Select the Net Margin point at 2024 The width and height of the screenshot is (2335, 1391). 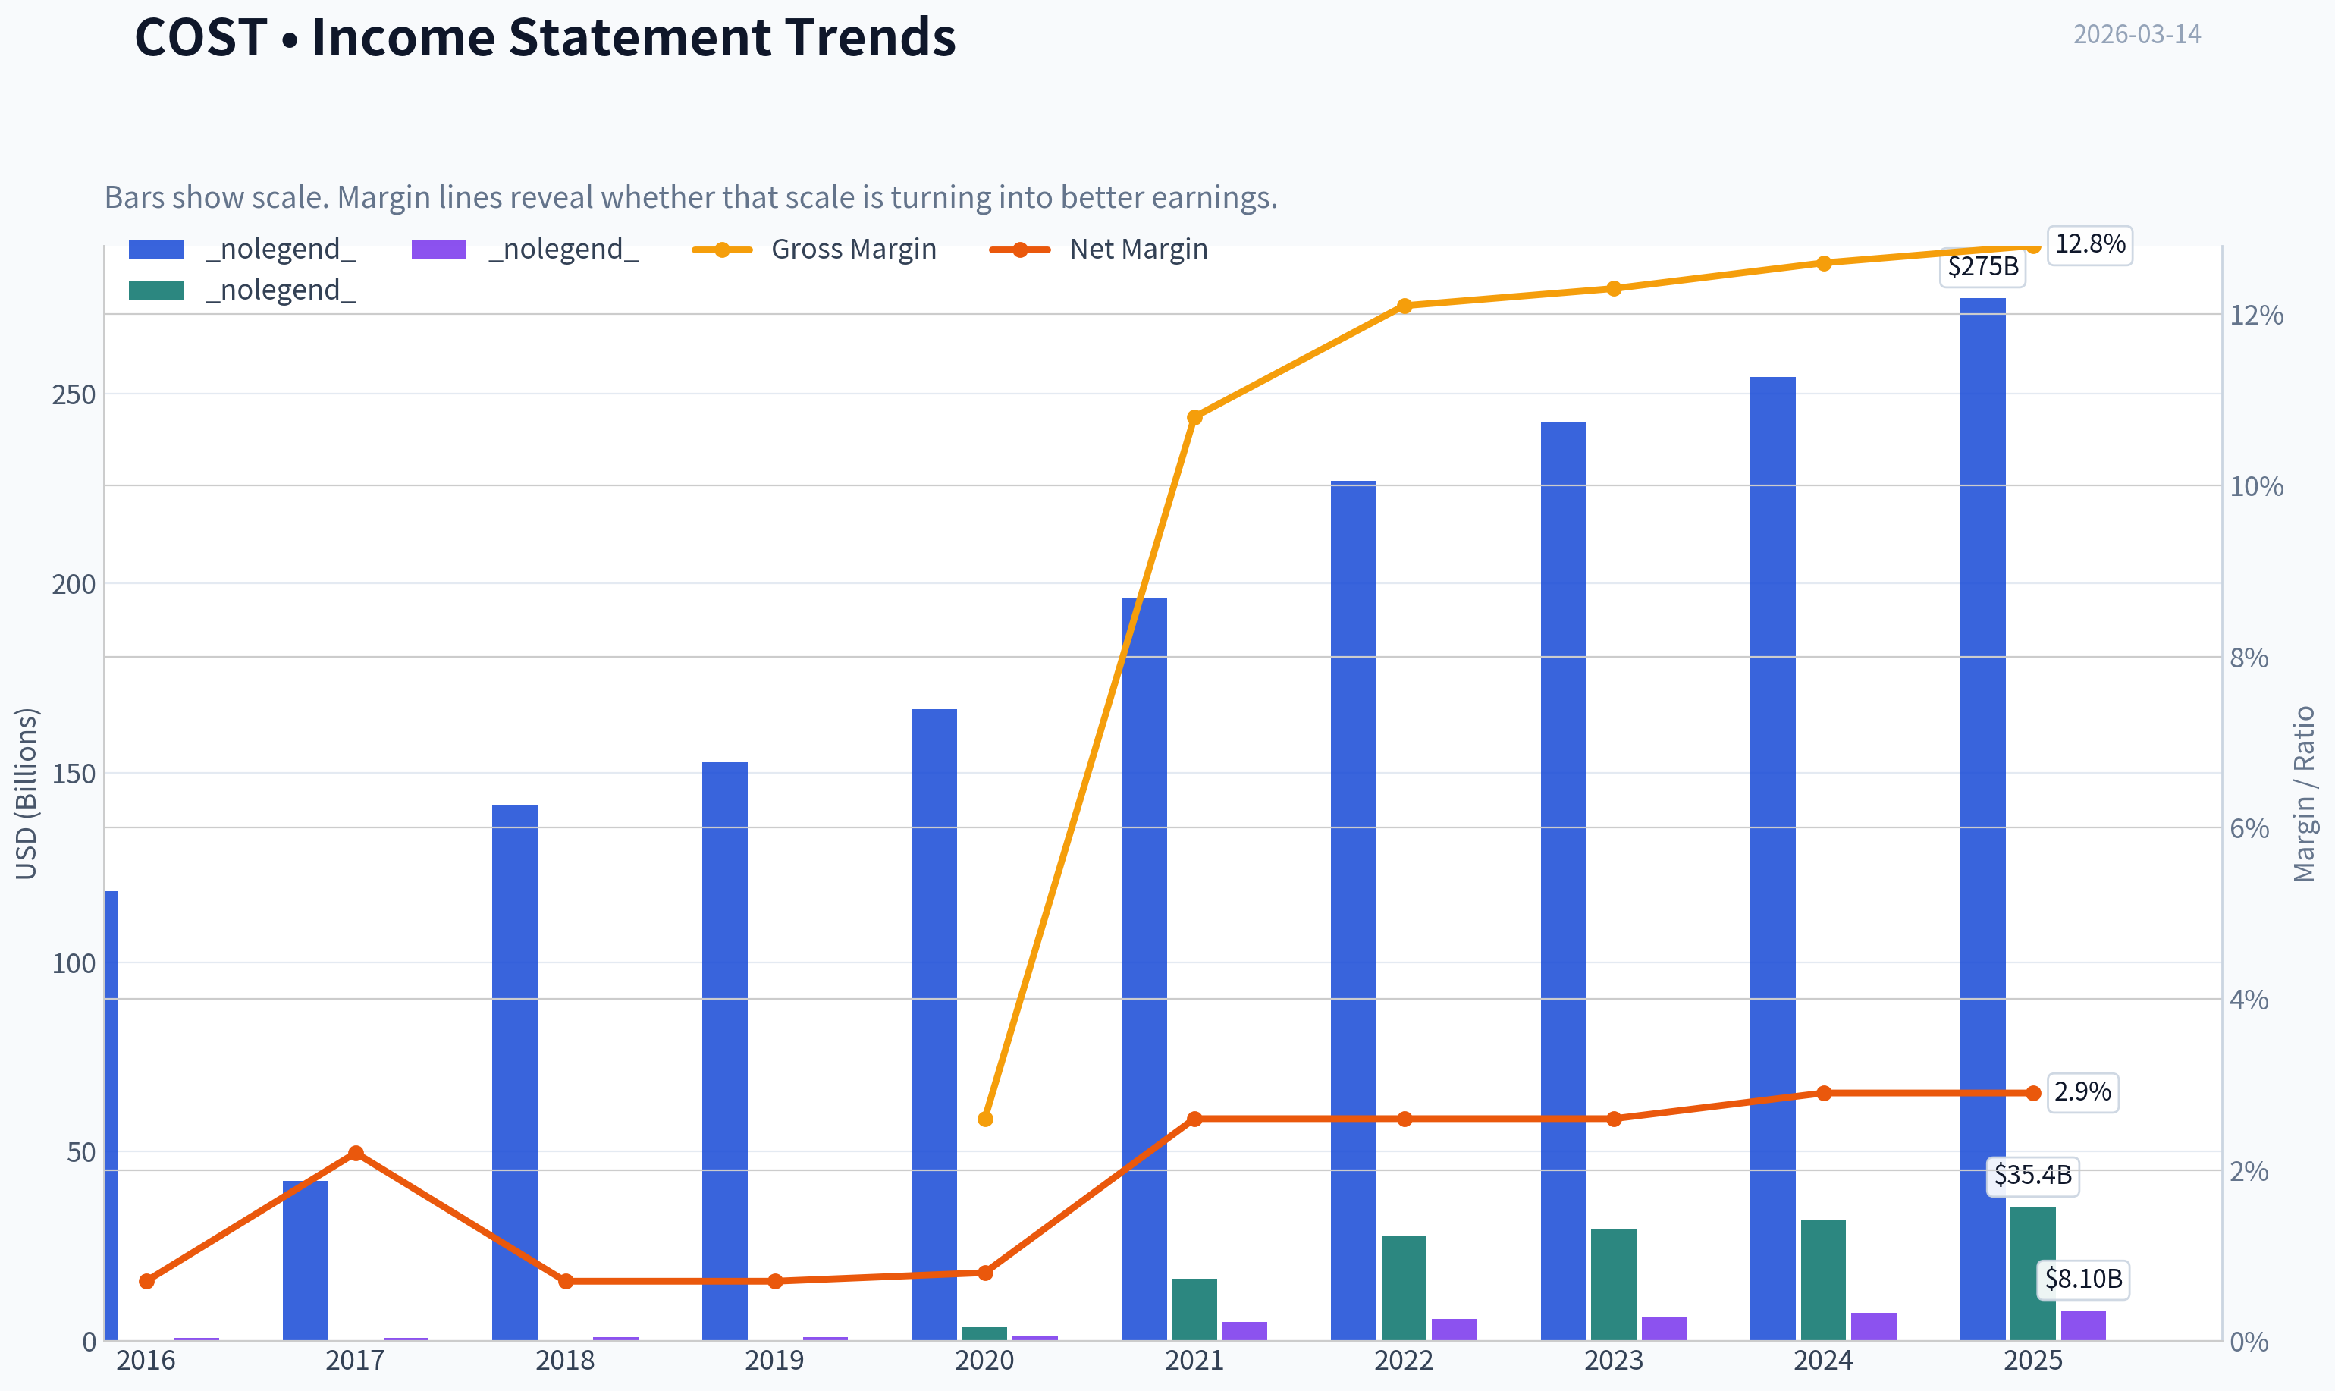point(1825,1094)
